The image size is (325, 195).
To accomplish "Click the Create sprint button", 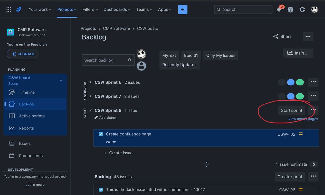I will 290,177.
